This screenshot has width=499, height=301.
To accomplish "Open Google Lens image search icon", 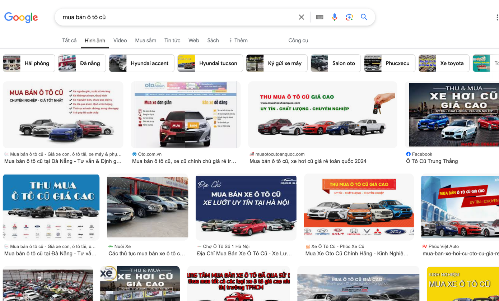I will [349, 17].
